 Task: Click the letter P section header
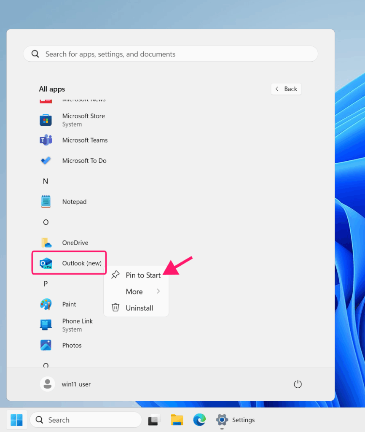46,283
